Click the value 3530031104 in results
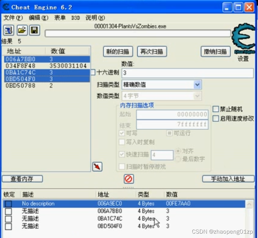The width and height of the screenshot is (258, 238). 68,66
